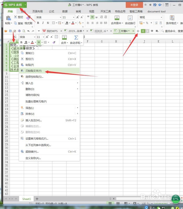Click Merge icon in mini toolbar

click(64, 38)
